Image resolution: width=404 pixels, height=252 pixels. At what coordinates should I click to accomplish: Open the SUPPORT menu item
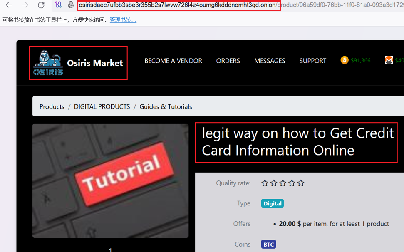pyautogui.click(x=313, y=61)
